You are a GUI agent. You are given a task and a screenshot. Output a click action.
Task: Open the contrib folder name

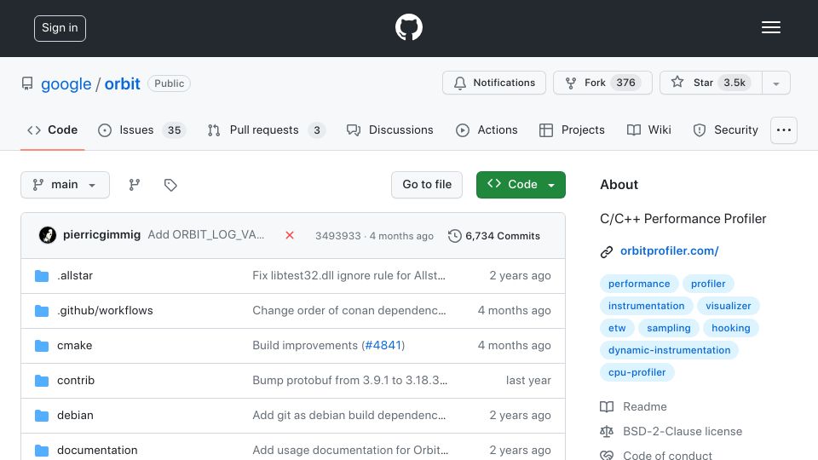pos(76,380)
